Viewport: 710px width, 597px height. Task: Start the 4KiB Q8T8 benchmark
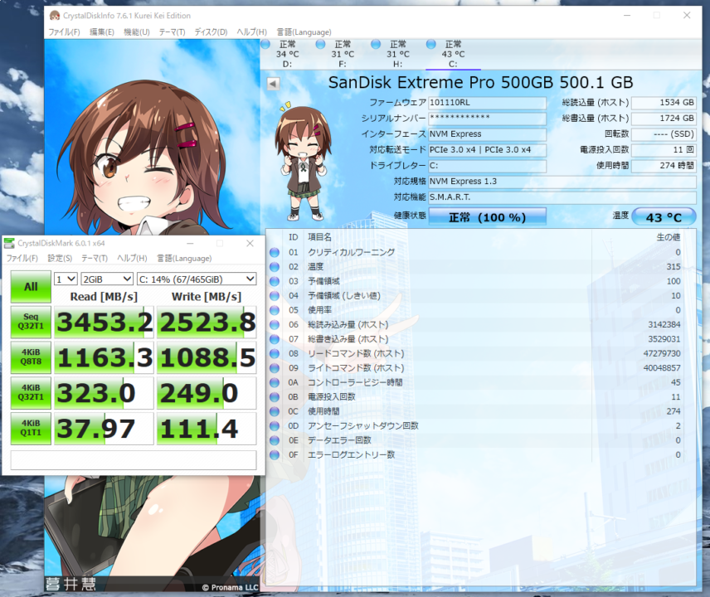point(31,357)
